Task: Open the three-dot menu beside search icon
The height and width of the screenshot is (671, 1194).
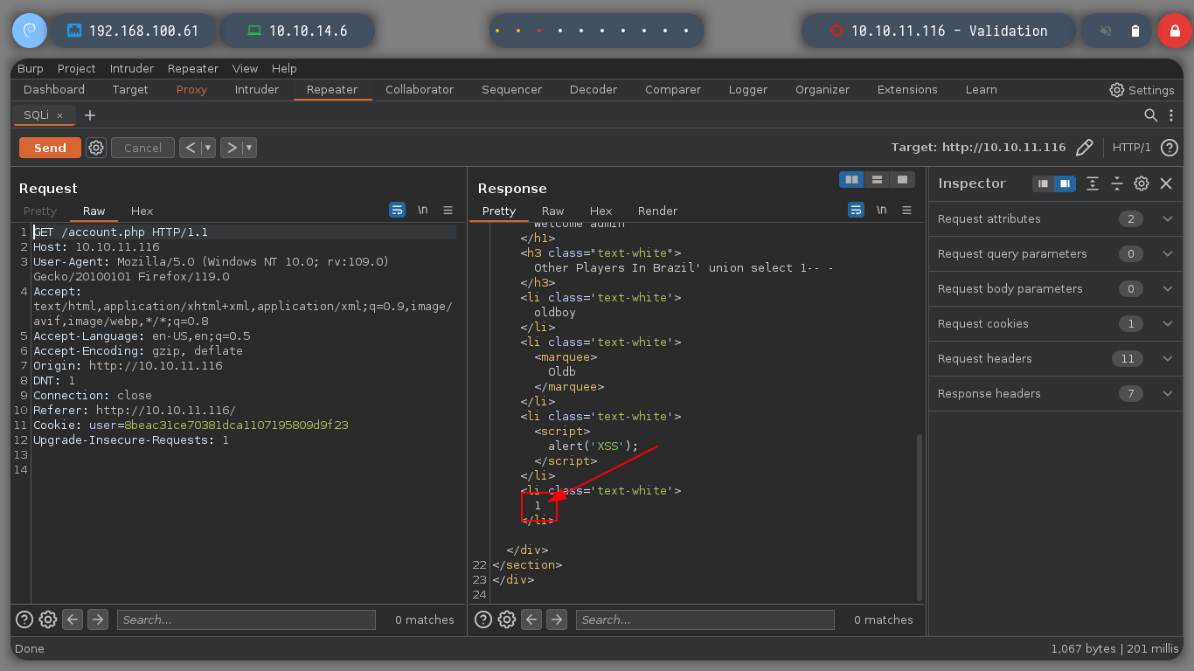Action: (1171, 115)
